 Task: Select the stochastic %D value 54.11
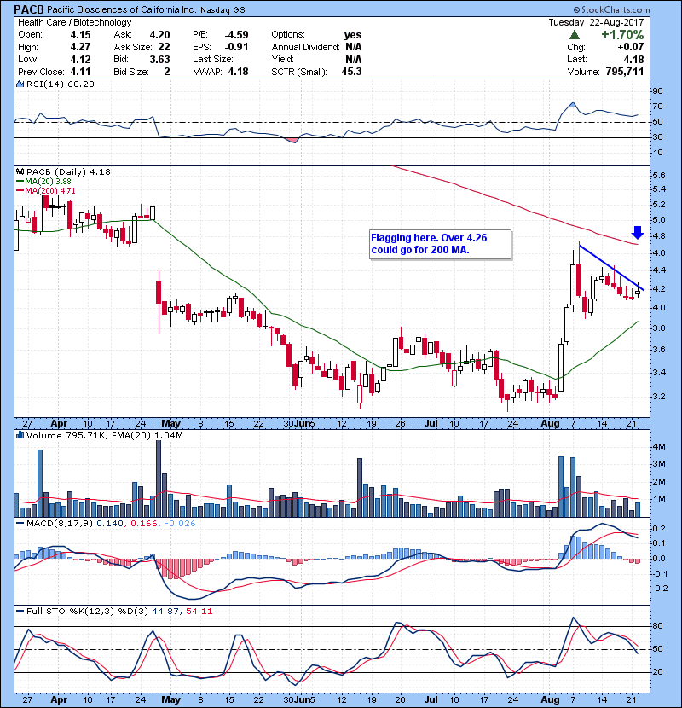[x=199, y=612]
